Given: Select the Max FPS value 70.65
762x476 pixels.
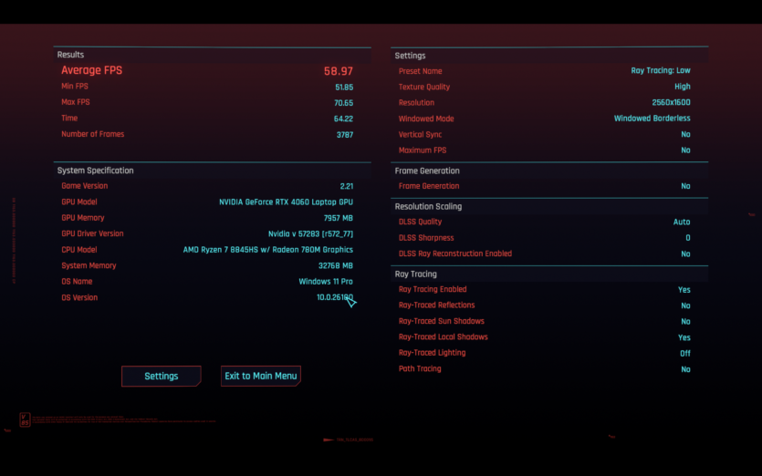Looking at the screenshot, I should point(343,103).
